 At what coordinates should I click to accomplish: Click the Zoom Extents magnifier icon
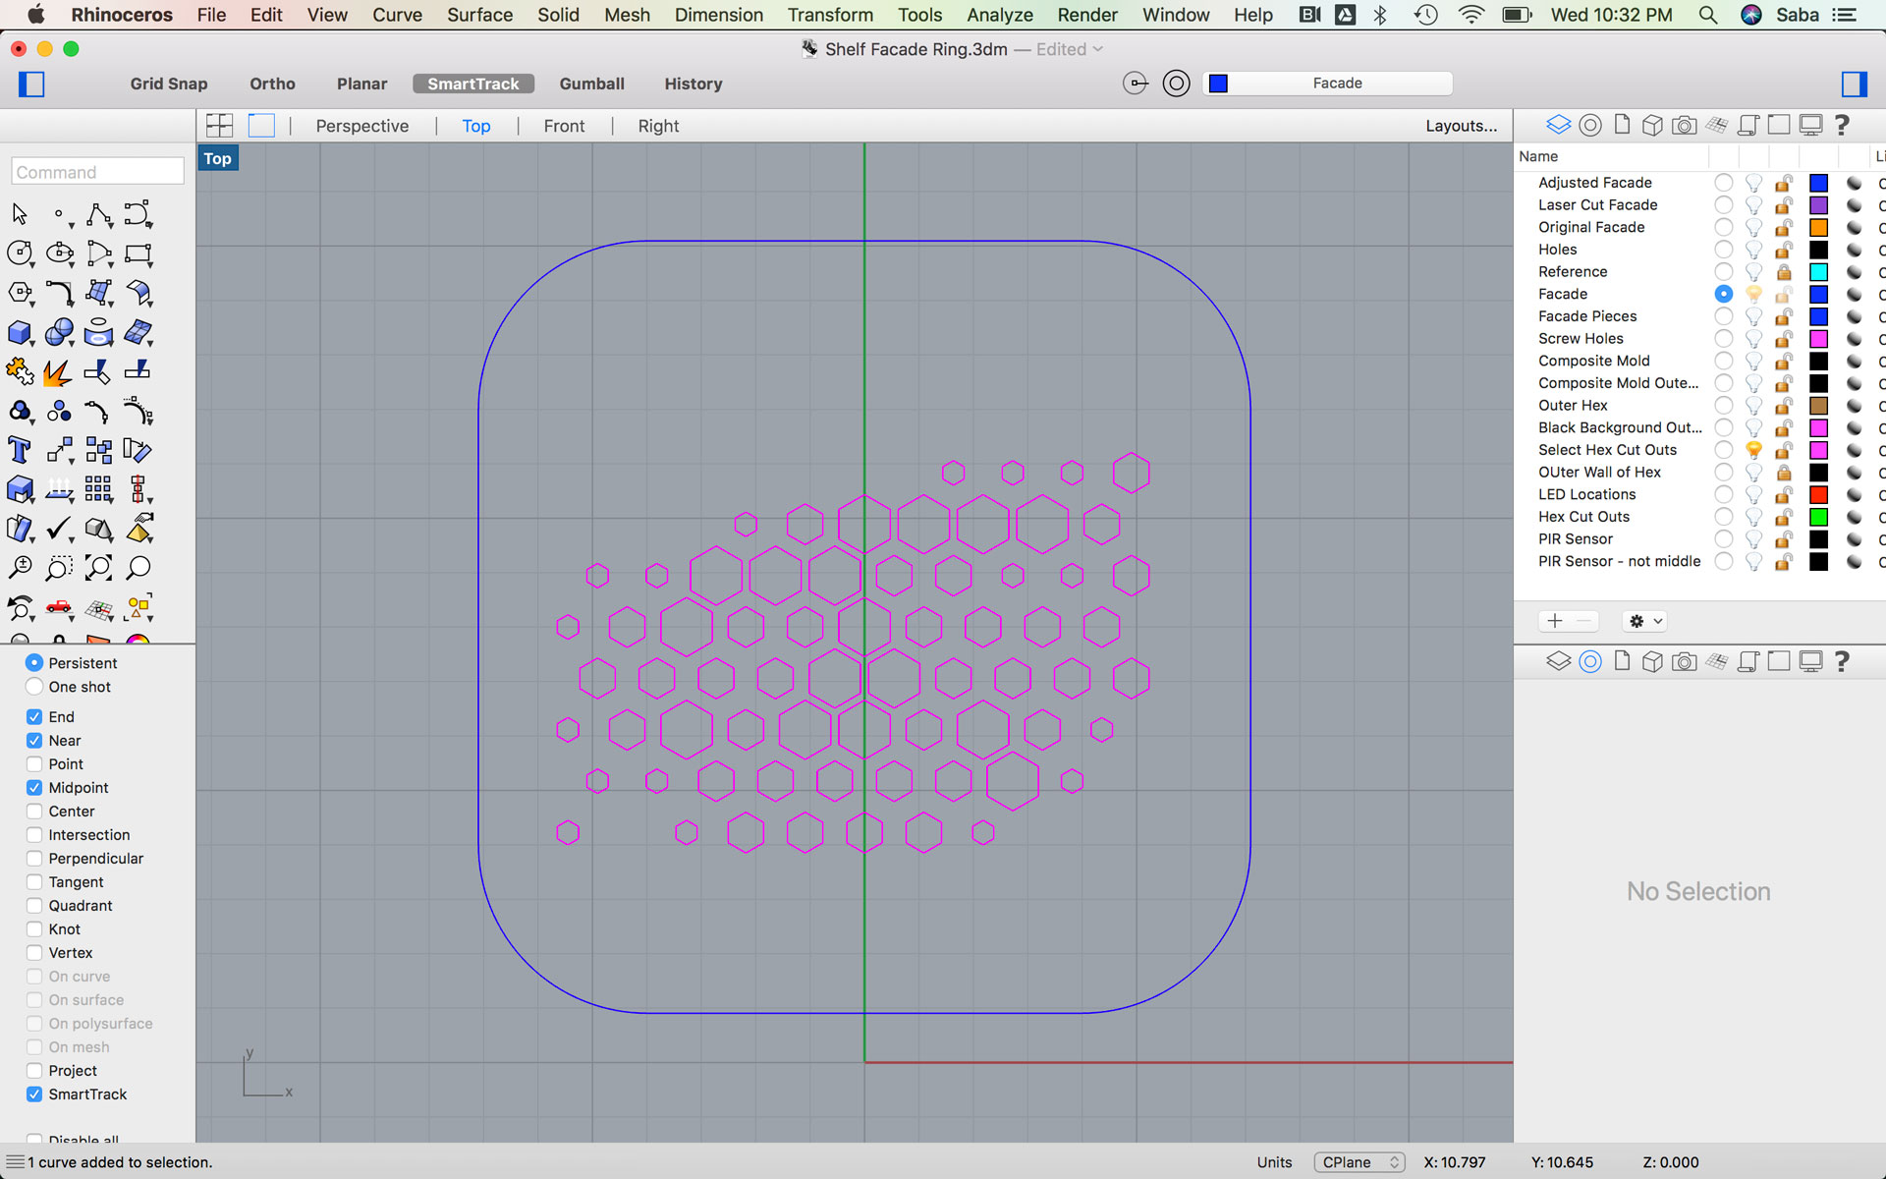coord(97,568)
